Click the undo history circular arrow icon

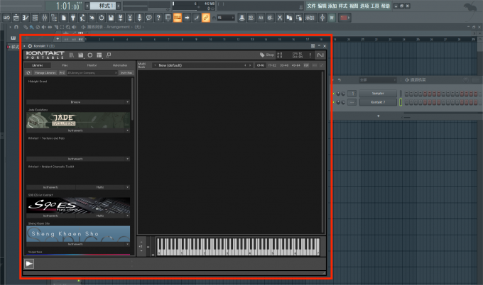(102, 18)
